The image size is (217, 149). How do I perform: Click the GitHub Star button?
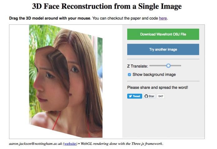coord(149,96)
